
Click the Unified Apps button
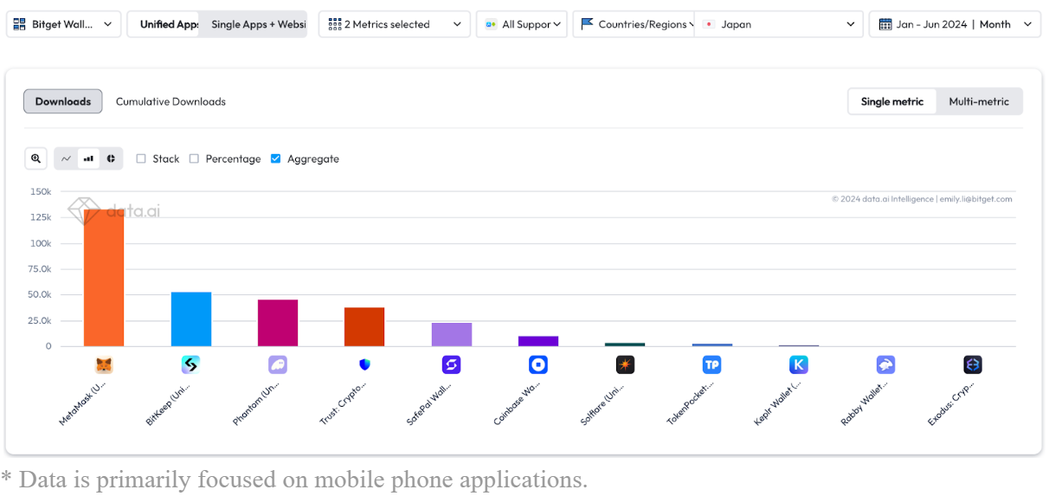(169, 24)
